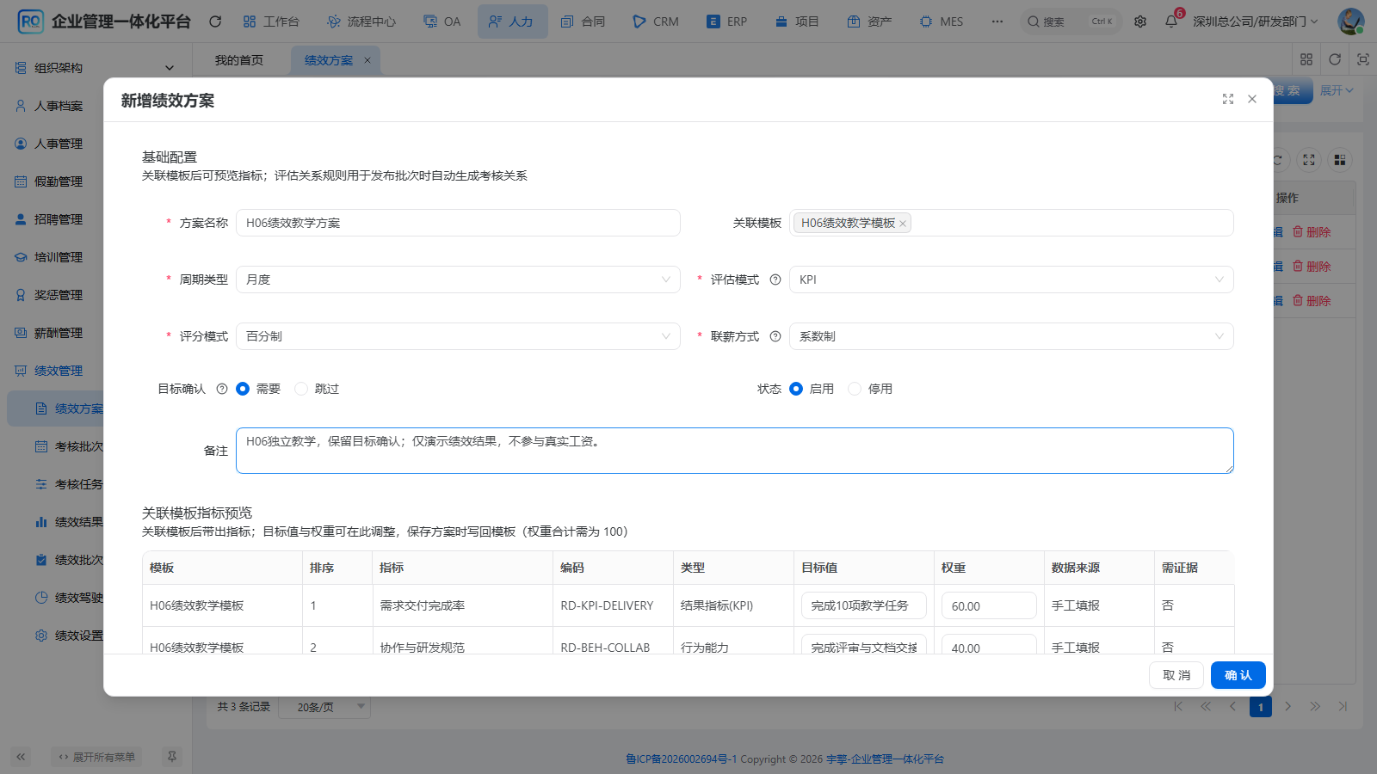Click the RO platform logo
The width and height of the screenshot is (1377, 774).
30,21
